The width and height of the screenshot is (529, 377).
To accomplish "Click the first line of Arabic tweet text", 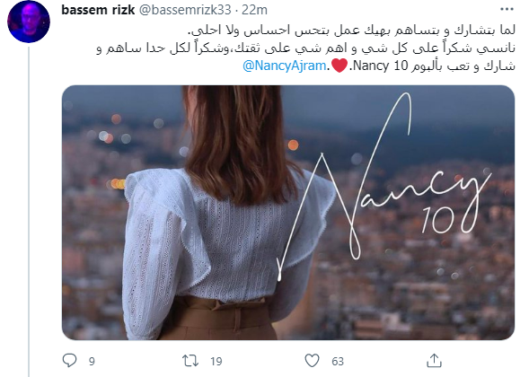I will pyautogui.click(x=351, y=31).
